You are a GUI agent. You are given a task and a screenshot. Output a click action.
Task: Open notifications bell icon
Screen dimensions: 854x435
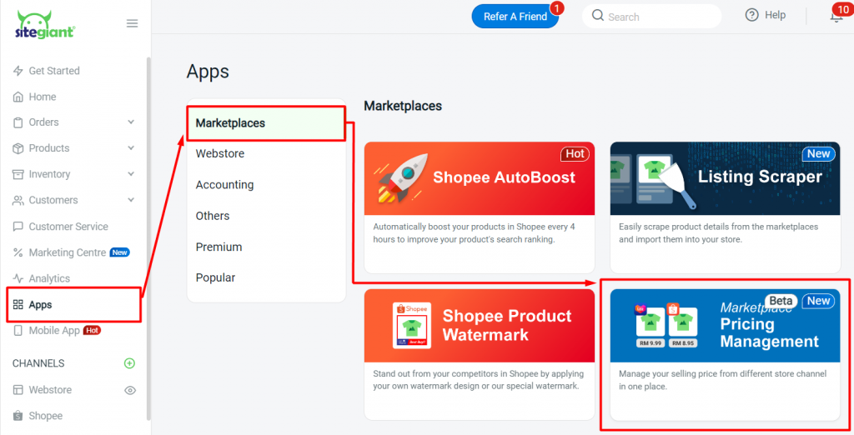coord(836,17)
